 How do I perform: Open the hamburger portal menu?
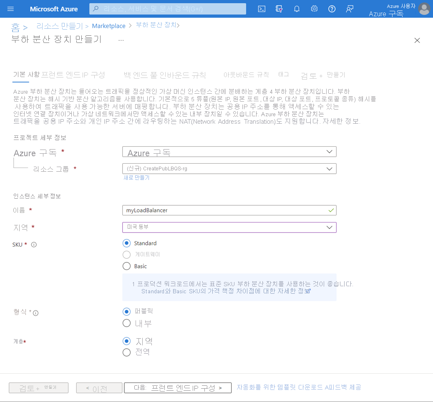tap(11, 9)
